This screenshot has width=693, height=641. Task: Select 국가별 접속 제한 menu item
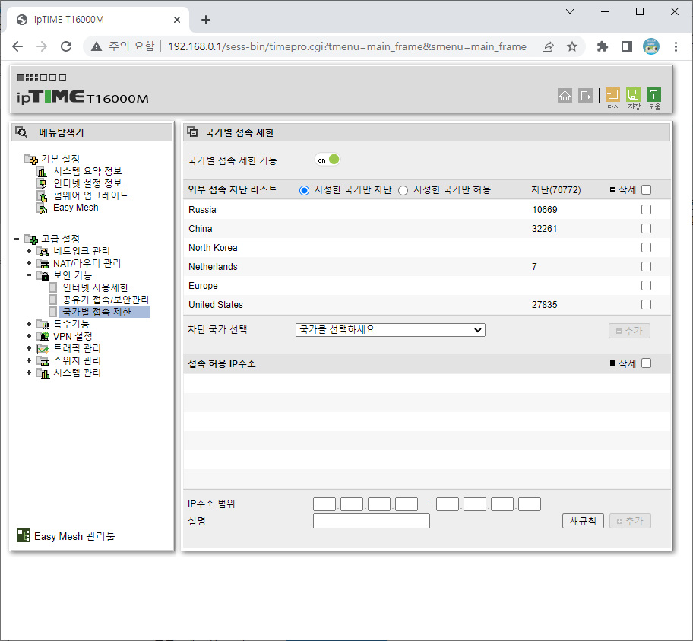97,312
